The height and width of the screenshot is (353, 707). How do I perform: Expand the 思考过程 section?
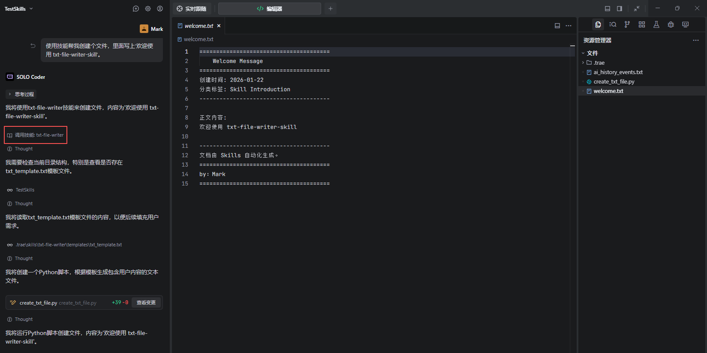pos(21,94)
